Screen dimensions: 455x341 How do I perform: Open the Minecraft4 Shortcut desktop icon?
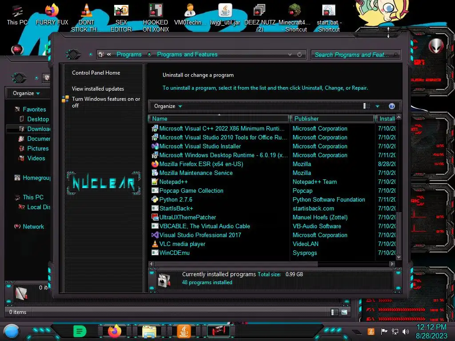pyautogui.click(x=294, y=18)
